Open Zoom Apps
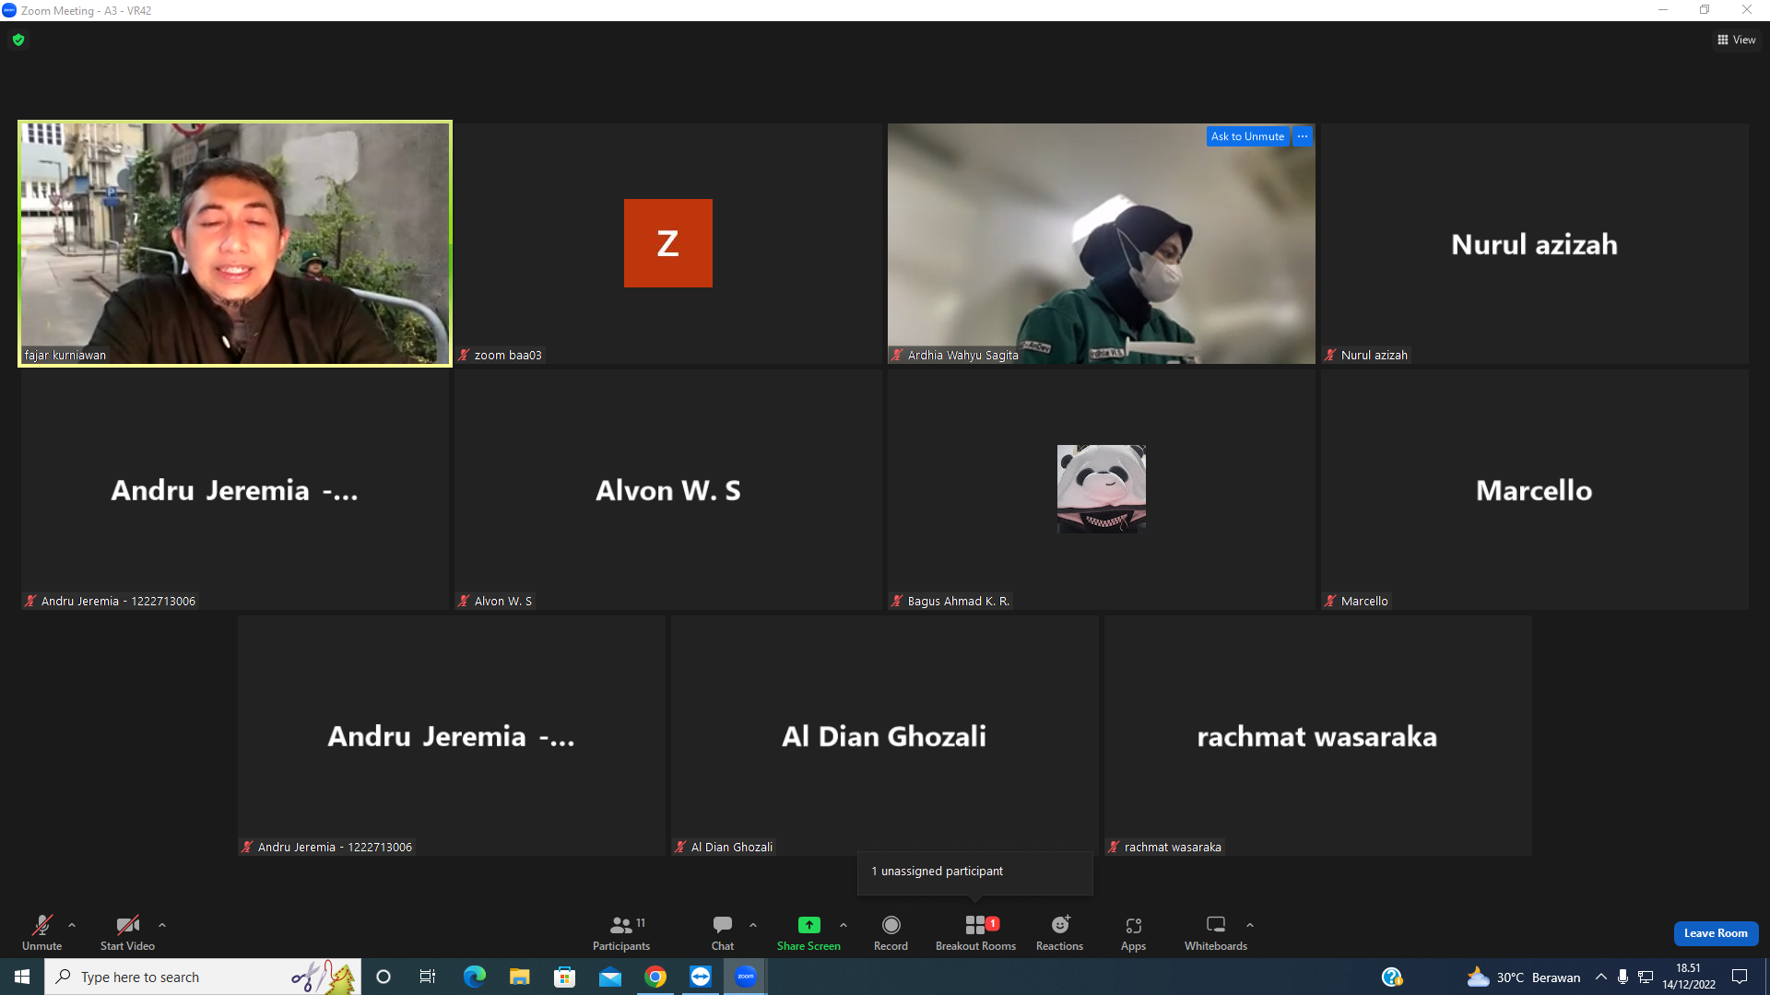The image size is (1770, 995). pyautogui.click(x=1133, y=932)
